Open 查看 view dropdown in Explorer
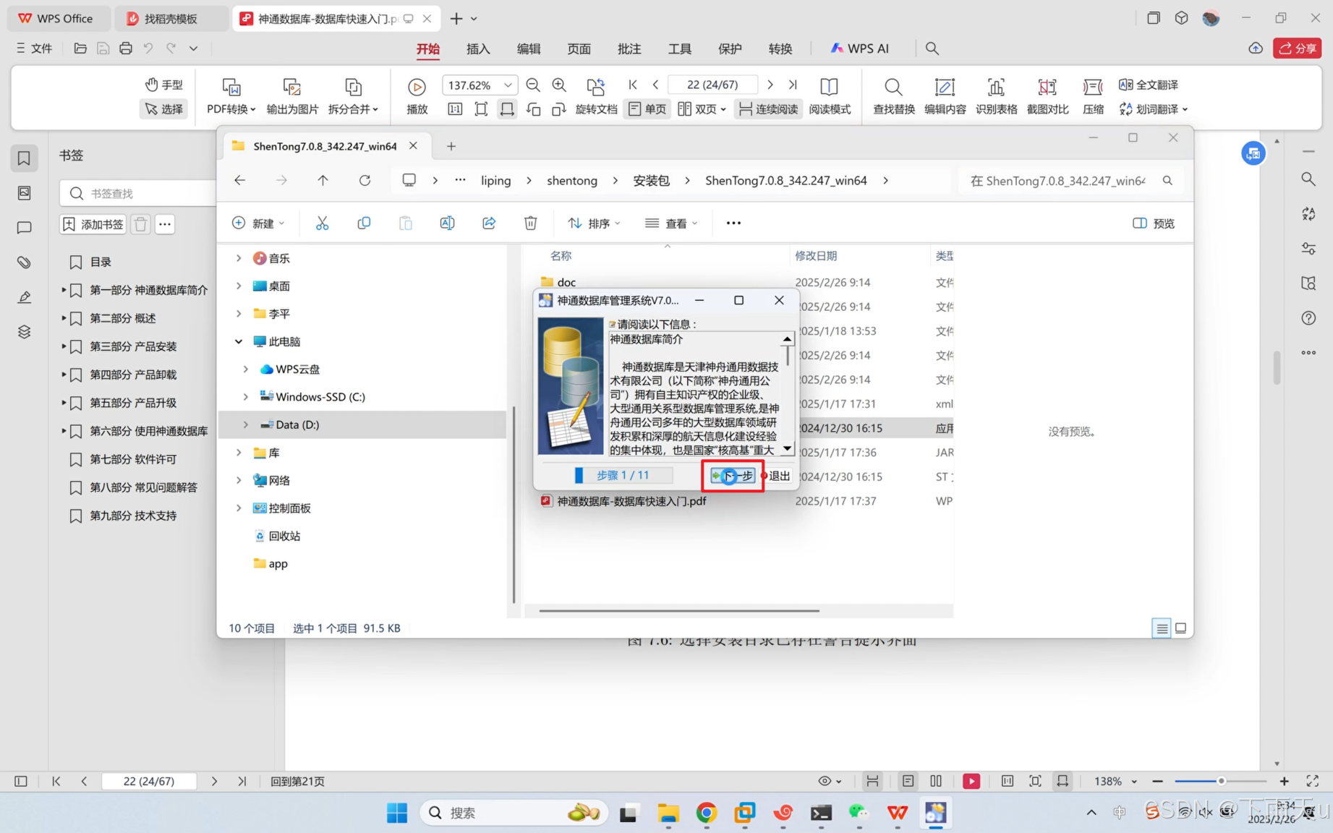 (x=671, y=223)
